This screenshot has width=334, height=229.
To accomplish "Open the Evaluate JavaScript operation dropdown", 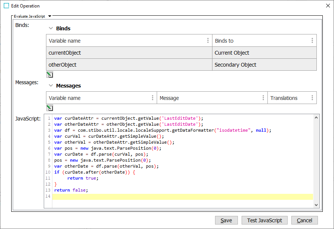I will coord(50,16).
